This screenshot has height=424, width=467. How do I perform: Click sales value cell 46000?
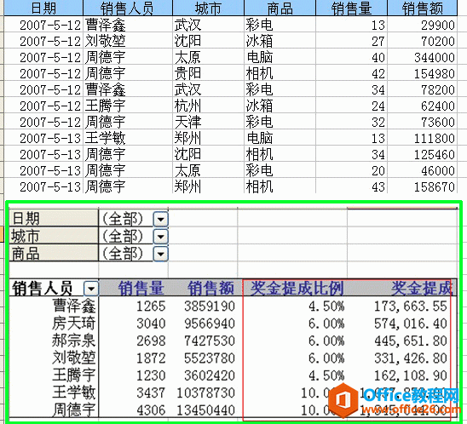(x=438, y=170)
